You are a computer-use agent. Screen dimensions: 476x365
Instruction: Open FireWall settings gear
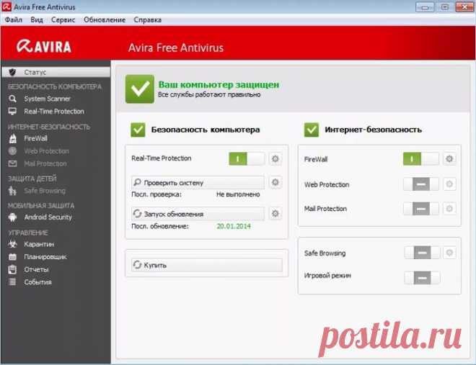tap(449, 158)
